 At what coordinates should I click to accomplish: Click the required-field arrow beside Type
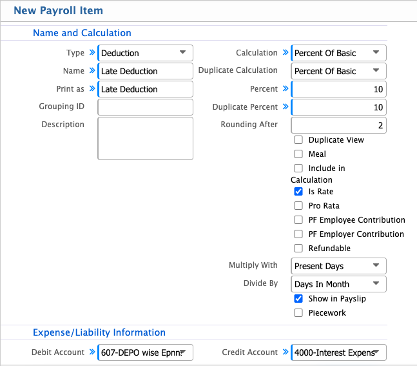click(x=92, y=52)
